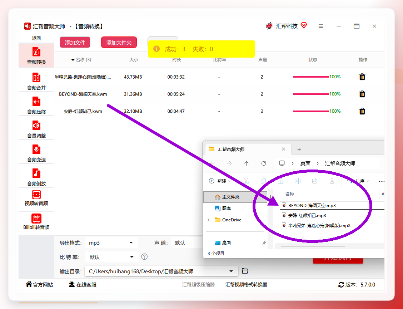Click the red VIP diamond icon
This screenshot has height=309, width=403.
point(304,25)
